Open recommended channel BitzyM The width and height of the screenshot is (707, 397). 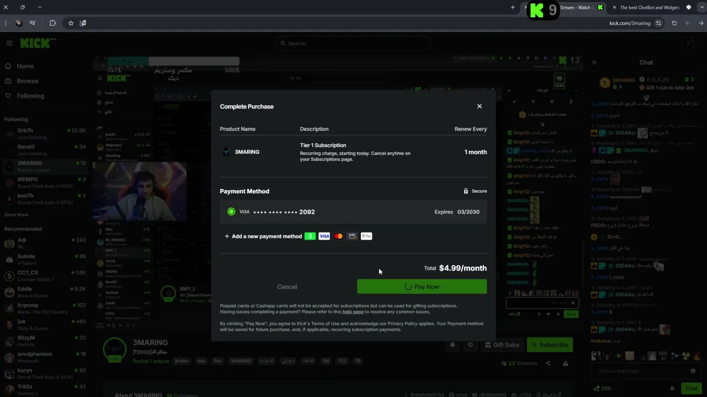tap(44, 341)
